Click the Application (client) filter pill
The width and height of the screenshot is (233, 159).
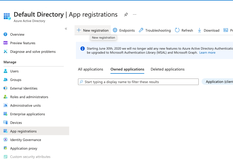[217, 82]
